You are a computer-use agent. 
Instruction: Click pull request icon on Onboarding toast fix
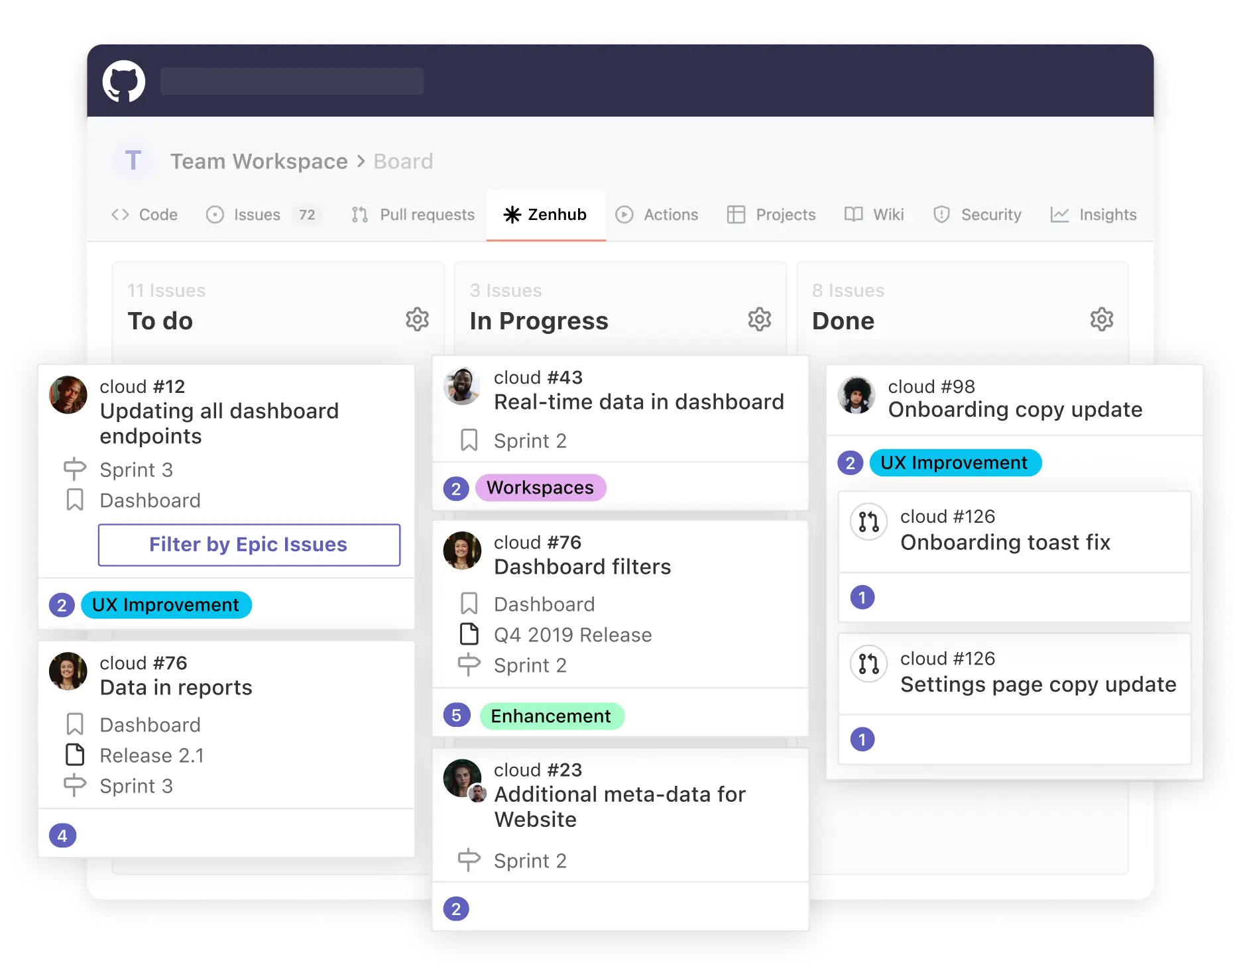pyautogui.click(x=868, y=522)
